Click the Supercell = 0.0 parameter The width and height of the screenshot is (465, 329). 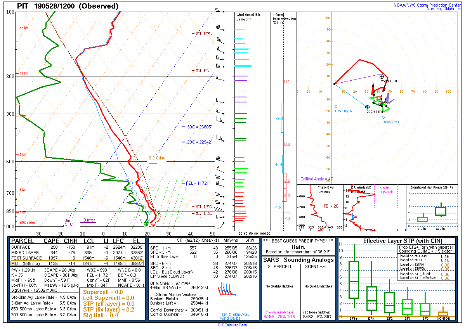[103, 292]
